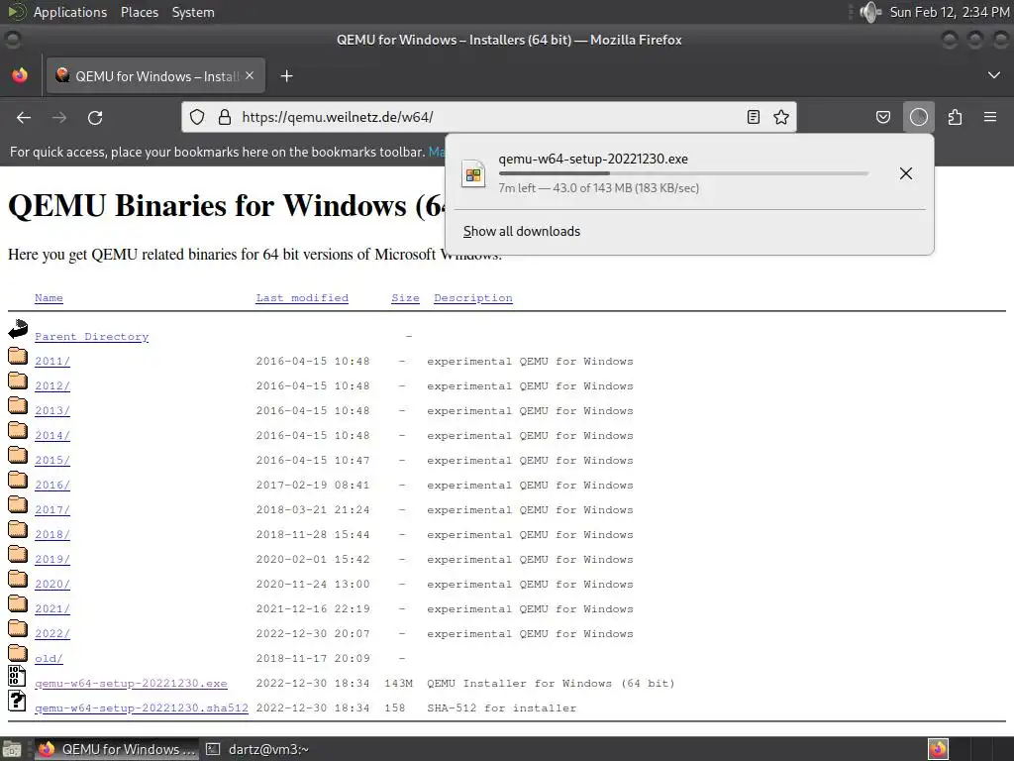
Task: Open the 2021/ folder link
Action: 52,609
